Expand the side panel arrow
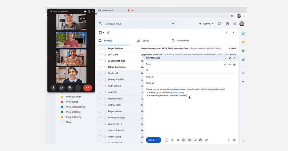 pyautogui.click(x=243, y=141)
